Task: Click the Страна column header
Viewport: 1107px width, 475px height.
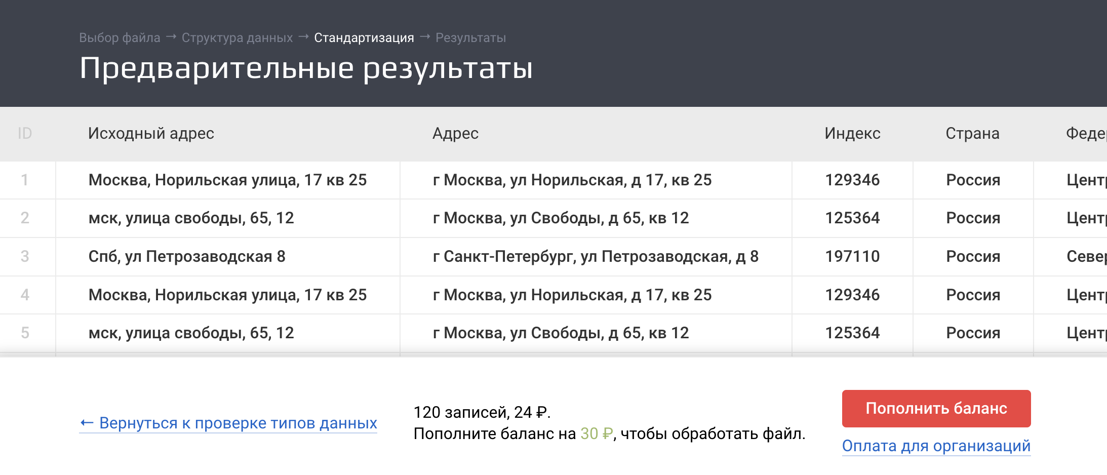Action: (972, 133)
